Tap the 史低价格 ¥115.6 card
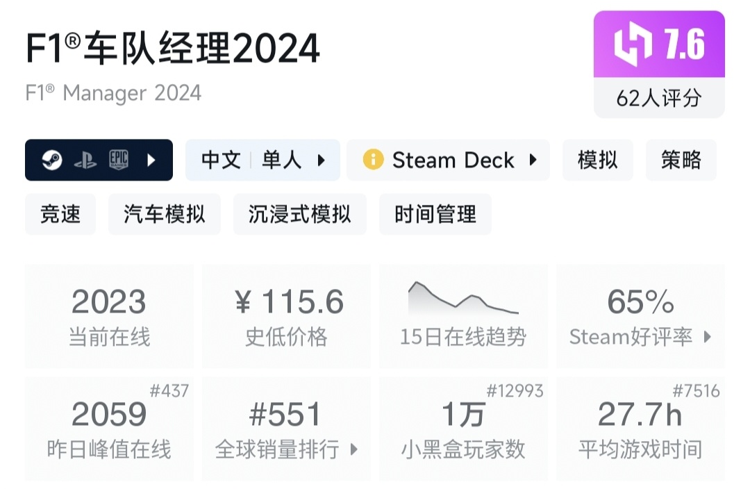 [x=286, y=315]
